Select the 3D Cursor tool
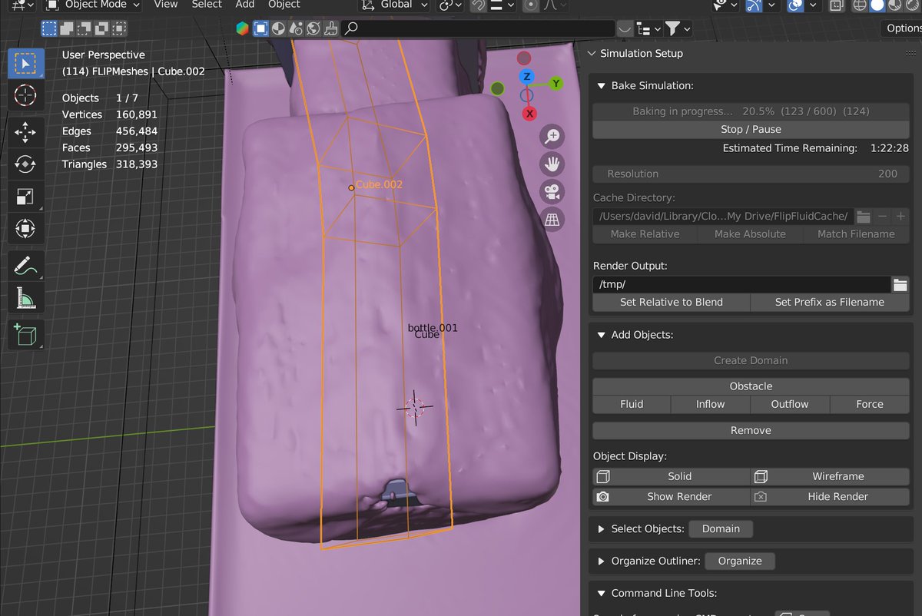This screenshot has height=616, width=922. 25,95
